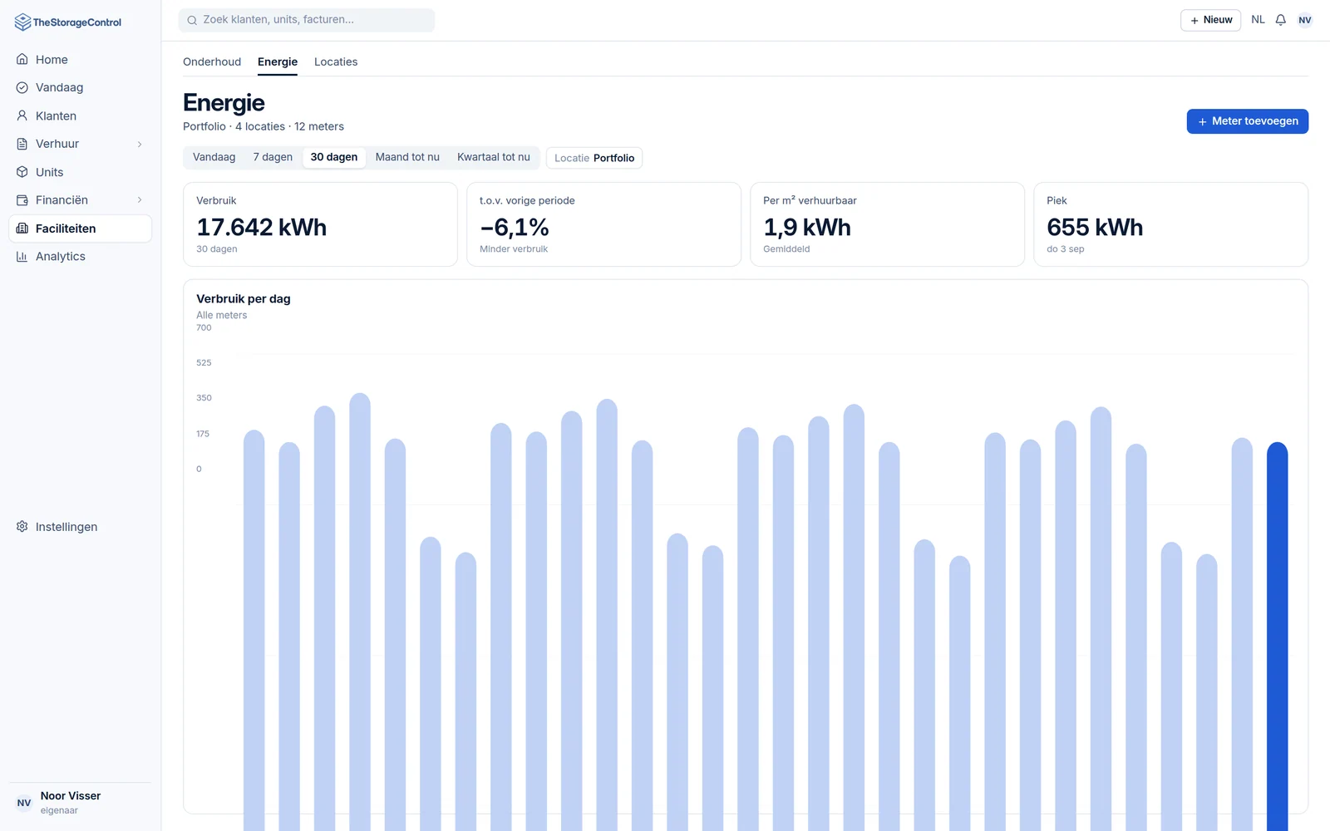1330x831 pixels.
Task: Switch language via NL selector
Action: (x=1258, y=20)
